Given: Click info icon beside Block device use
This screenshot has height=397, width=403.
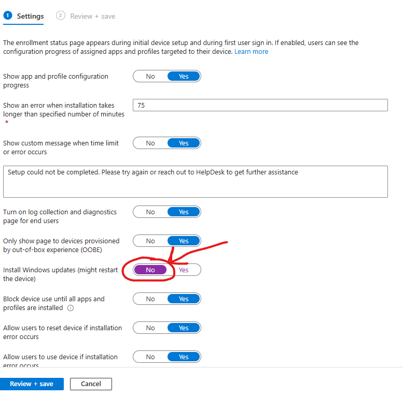Looking at the screenshot, I should pyautogui.click(x=71, y=308).
